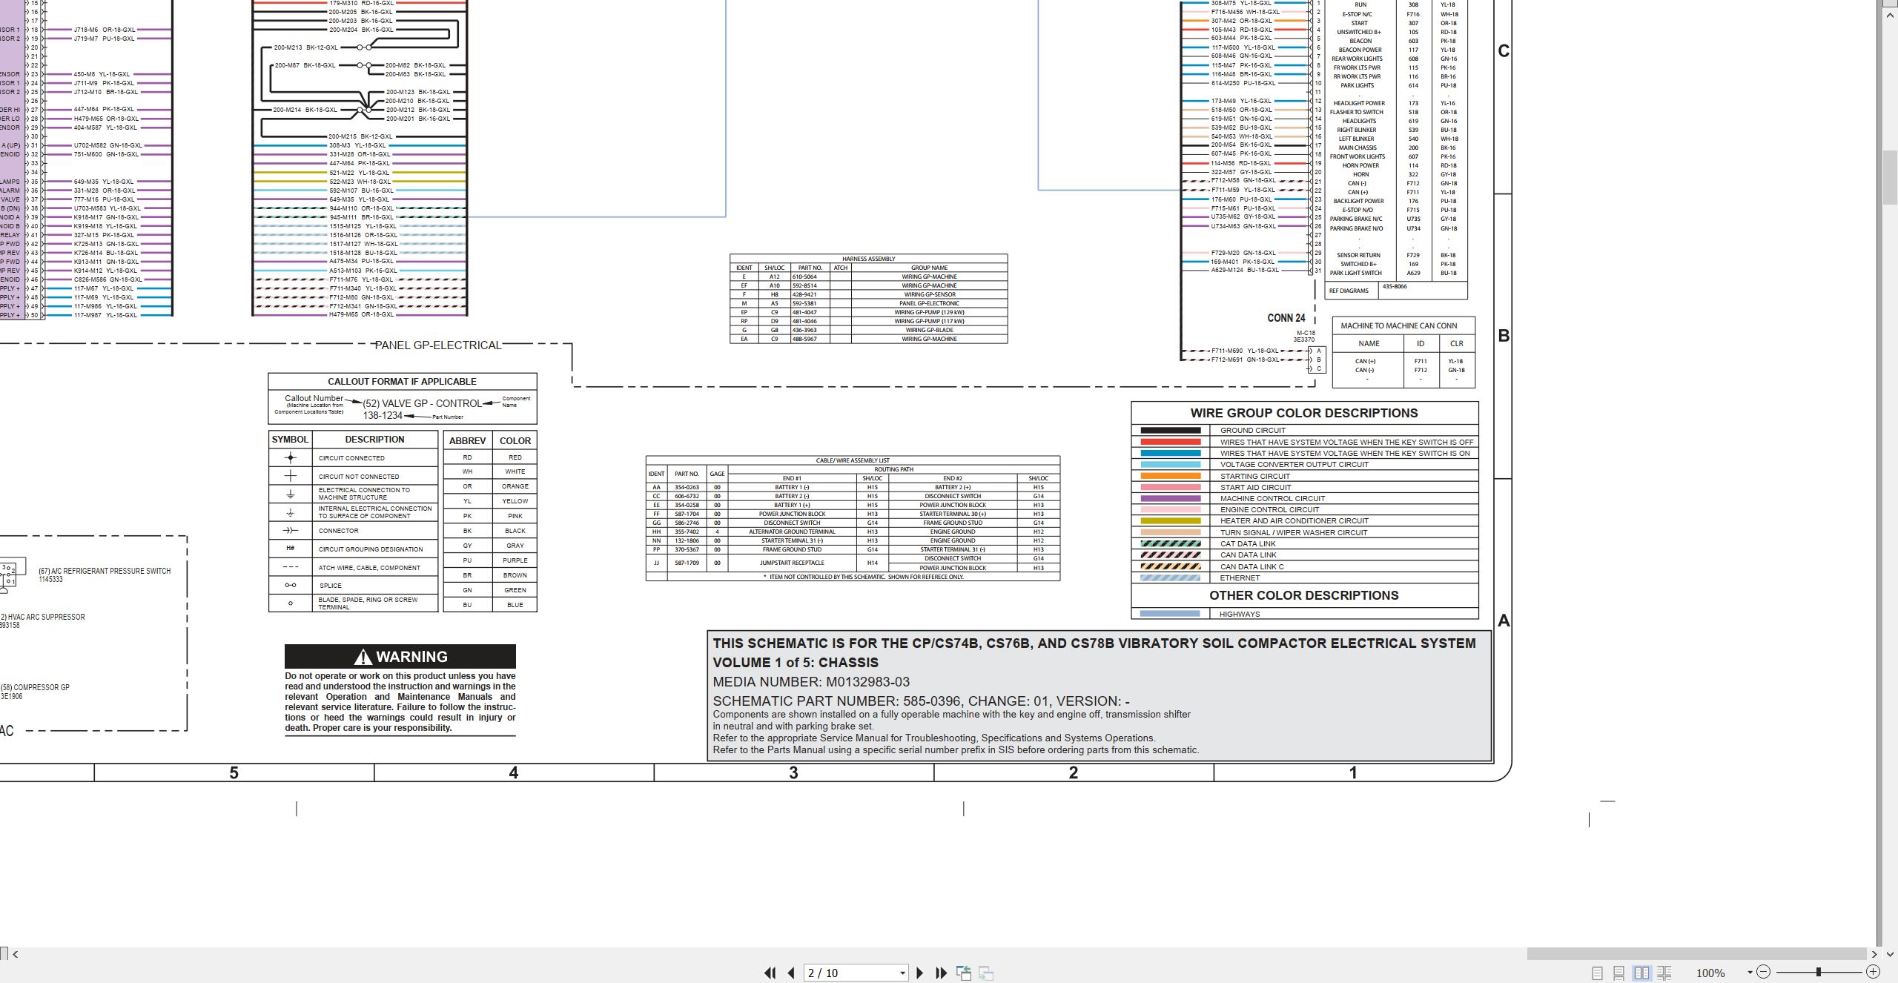1898x983 pixels.
Task: Click the 'CAT DATA LINK' legend label
Action: coord(1248,543)
